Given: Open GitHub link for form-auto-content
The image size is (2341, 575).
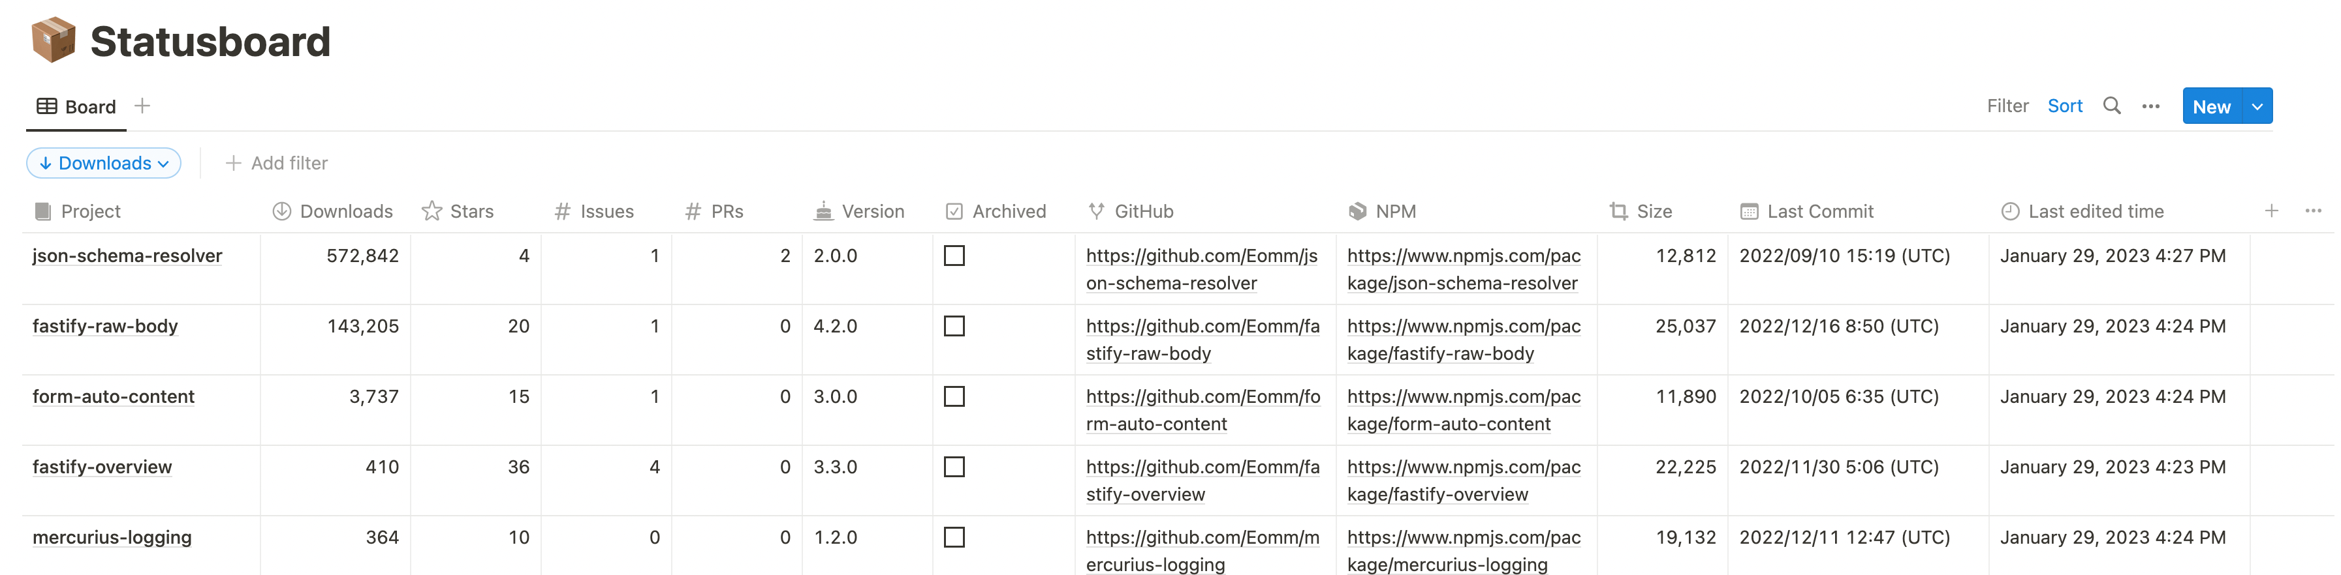Looking at the screenshot, I should (x=1203, y=410).
